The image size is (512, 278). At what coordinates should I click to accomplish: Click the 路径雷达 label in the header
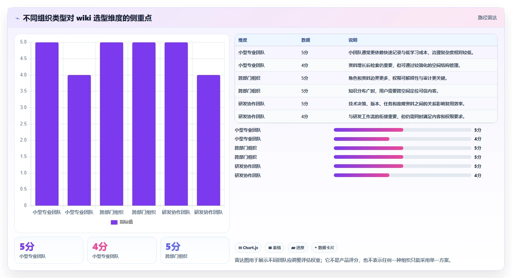487,18
